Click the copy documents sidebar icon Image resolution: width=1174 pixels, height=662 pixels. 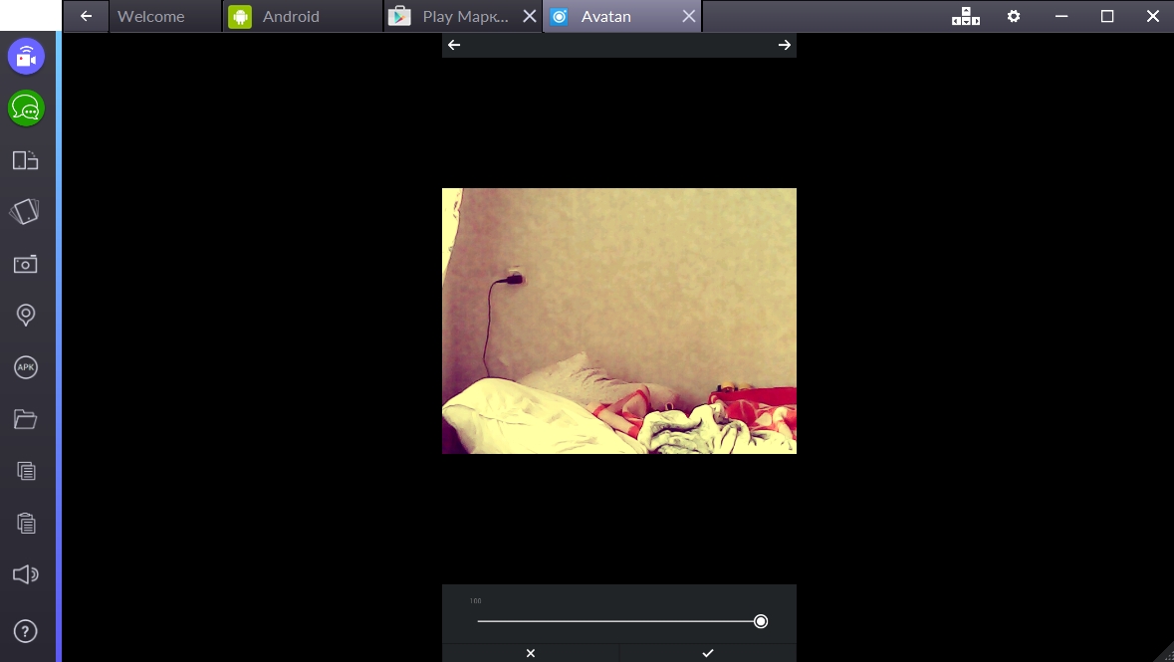tap(26, 471)
